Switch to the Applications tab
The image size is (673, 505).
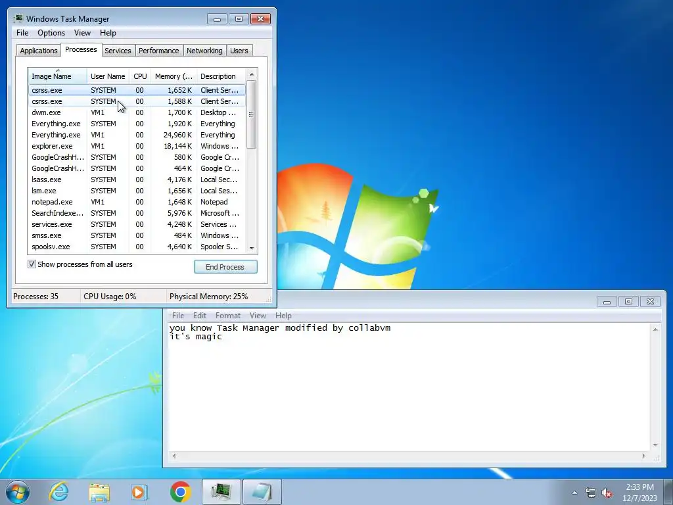[39, 51]
